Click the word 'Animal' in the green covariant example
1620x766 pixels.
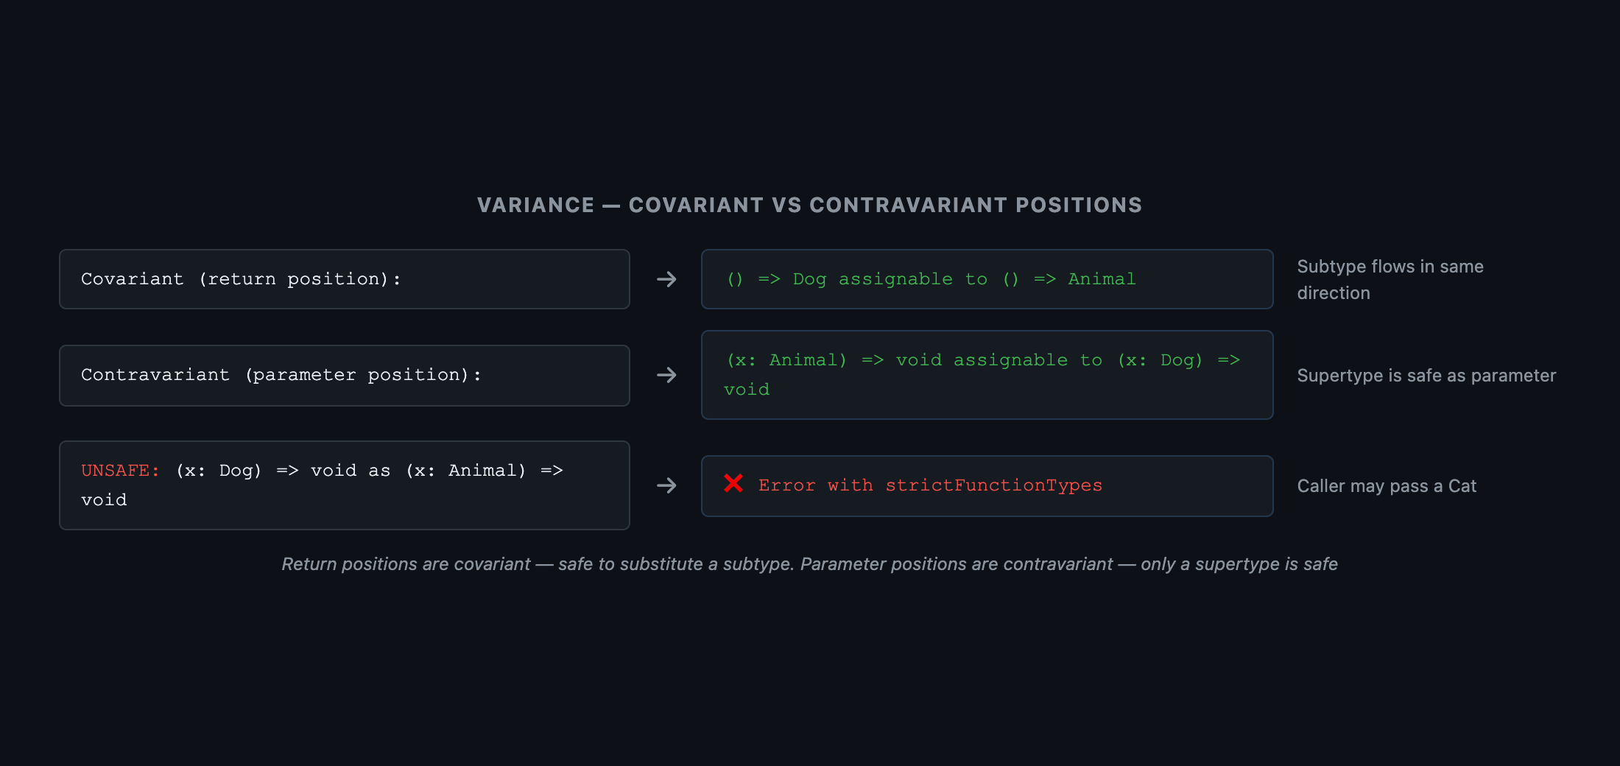point(1102,279)
